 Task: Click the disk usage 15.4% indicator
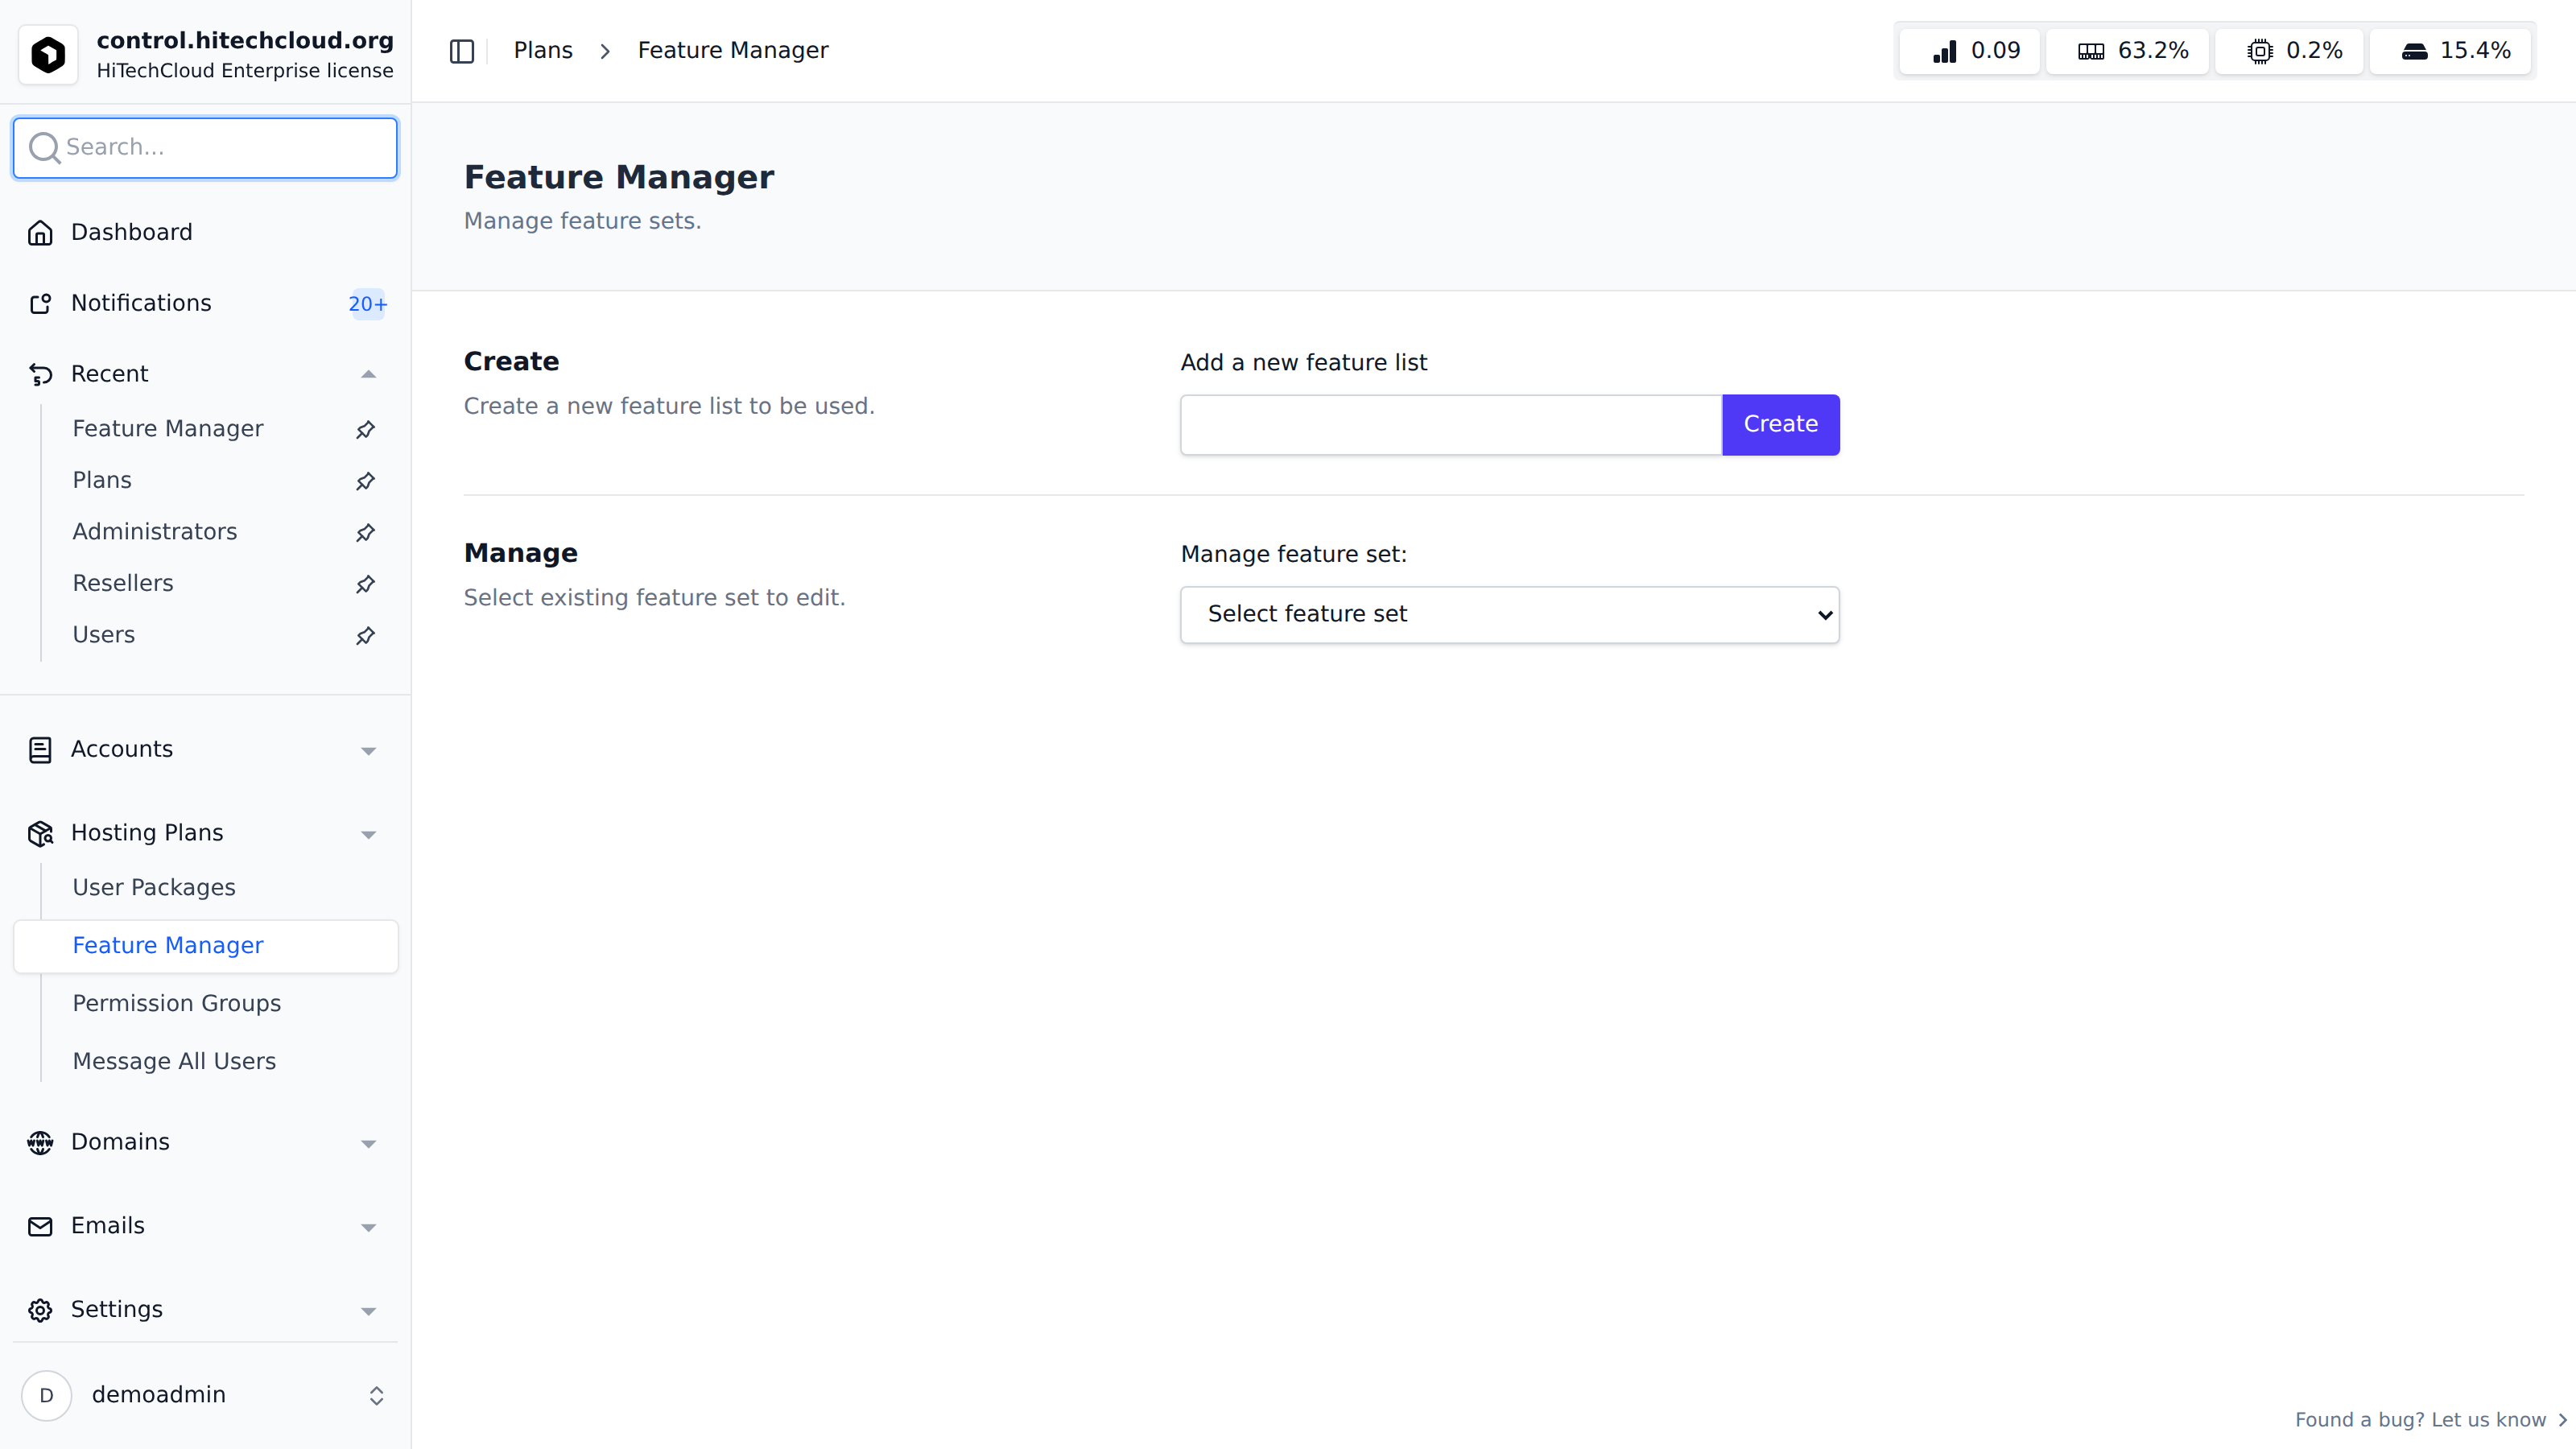[x=2451, y=51]
